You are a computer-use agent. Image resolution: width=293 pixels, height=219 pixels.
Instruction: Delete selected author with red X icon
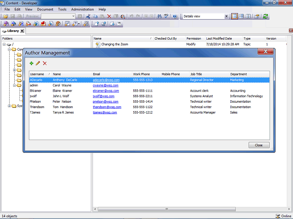tap(45, 63)
